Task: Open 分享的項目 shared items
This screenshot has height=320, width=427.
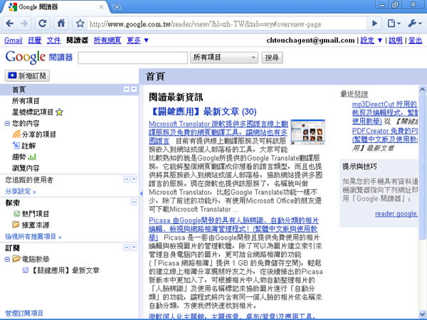Action: [38, 134]
